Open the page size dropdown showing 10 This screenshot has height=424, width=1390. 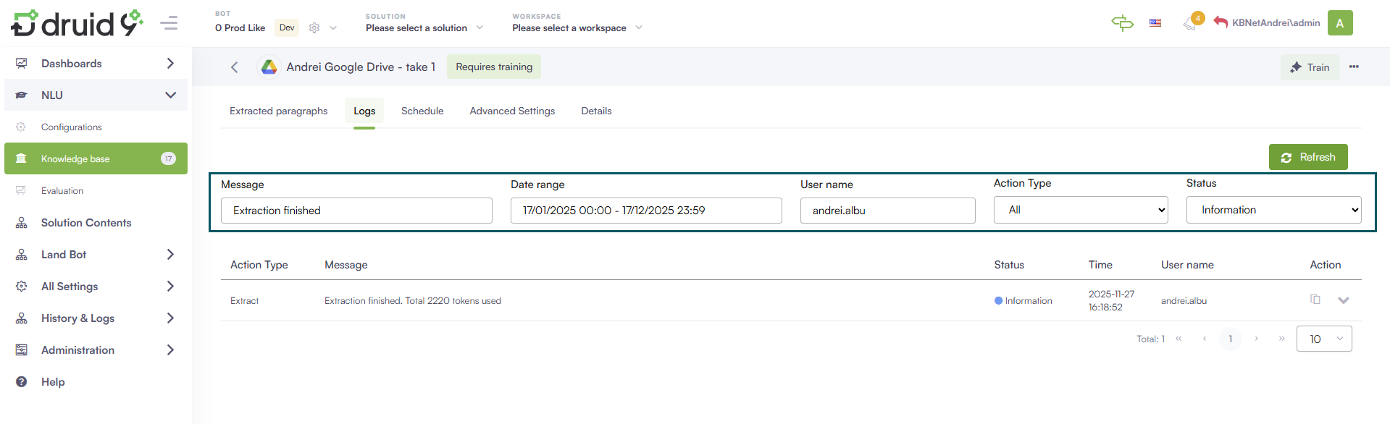coord(1324,339)
